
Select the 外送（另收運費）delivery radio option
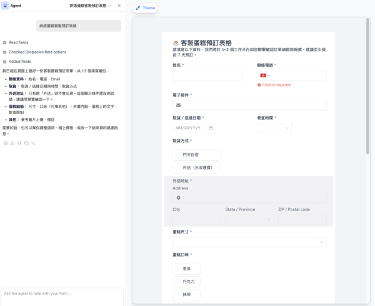[x=196, y=168]
